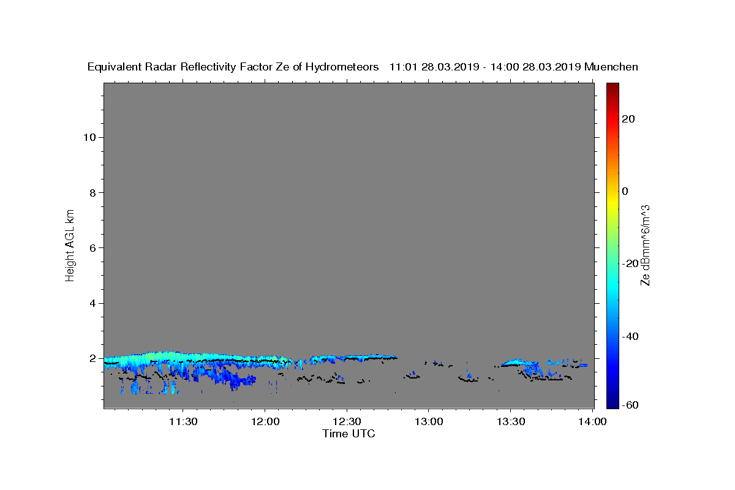Click the 12:30 time axis label
Image resolution: width=735 pixels, height=490 pixels.
click(347, 421)
